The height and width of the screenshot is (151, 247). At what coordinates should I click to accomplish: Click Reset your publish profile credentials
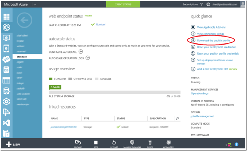pos(218,54)
